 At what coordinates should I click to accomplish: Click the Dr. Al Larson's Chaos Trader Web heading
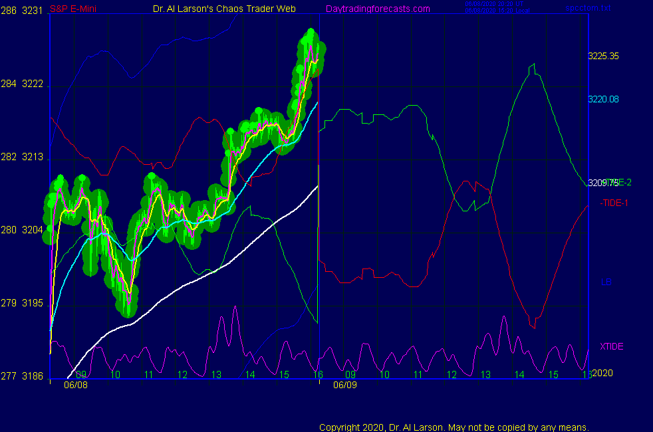pos(224,9)
